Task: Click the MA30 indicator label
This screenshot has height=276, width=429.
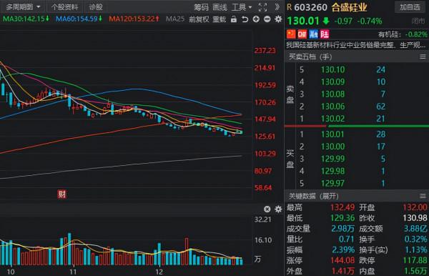Action: tap(26, 19)
